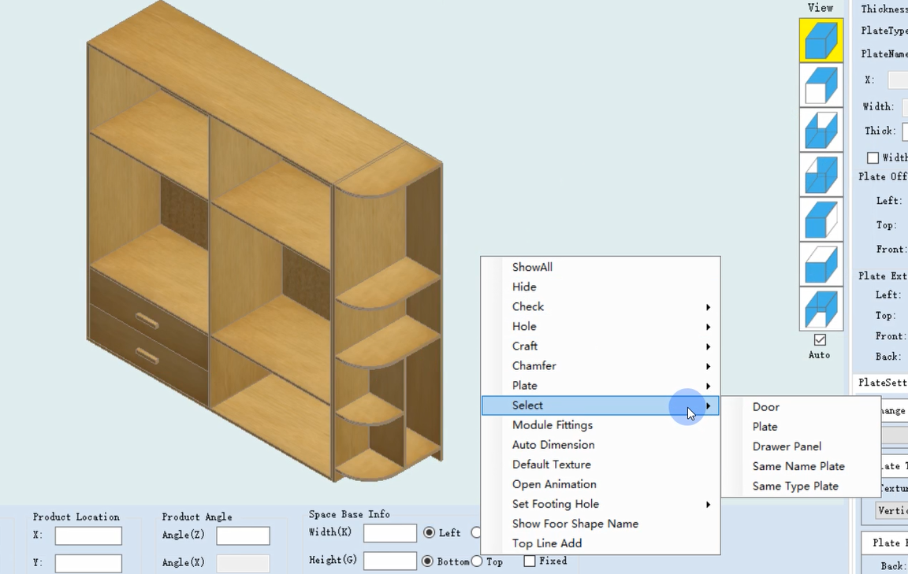Choose Drawer Panel from the Select submenu
908x574 pixels.
click(x=787, y=446)
